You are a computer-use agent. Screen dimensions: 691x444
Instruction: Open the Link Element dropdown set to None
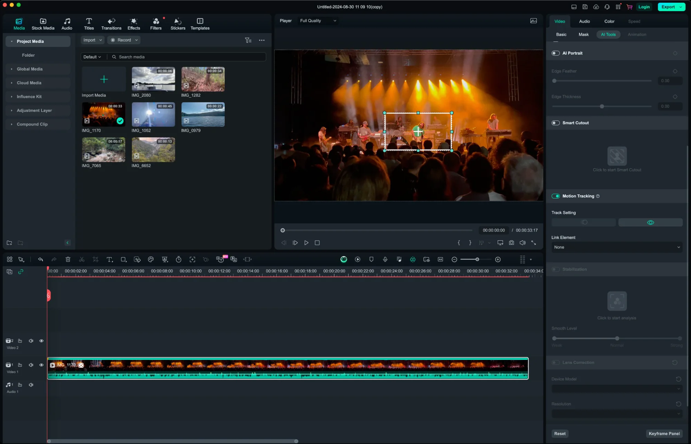coord(617,247)
